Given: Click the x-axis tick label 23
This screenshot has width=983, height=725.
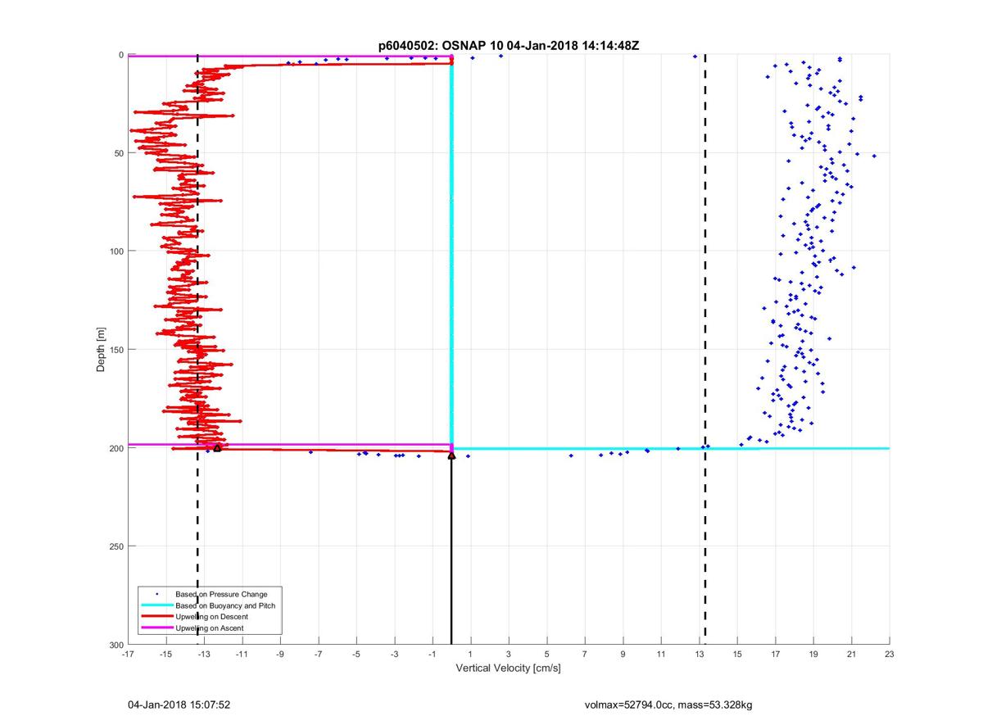Looking at the screenshot, I should (x=890, y=655).
